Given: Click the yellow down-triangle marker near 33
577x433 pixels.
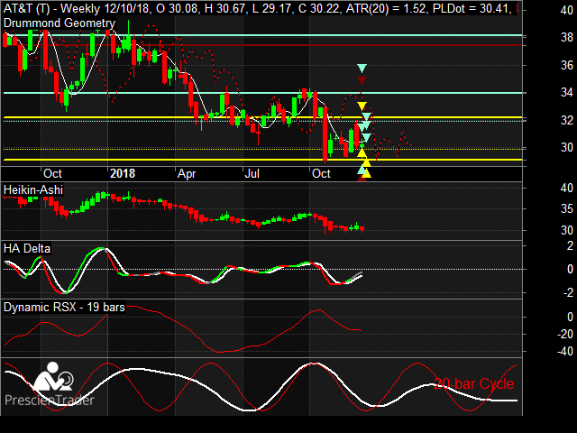Looking at the screenshot, I should [x=362, y=106].
